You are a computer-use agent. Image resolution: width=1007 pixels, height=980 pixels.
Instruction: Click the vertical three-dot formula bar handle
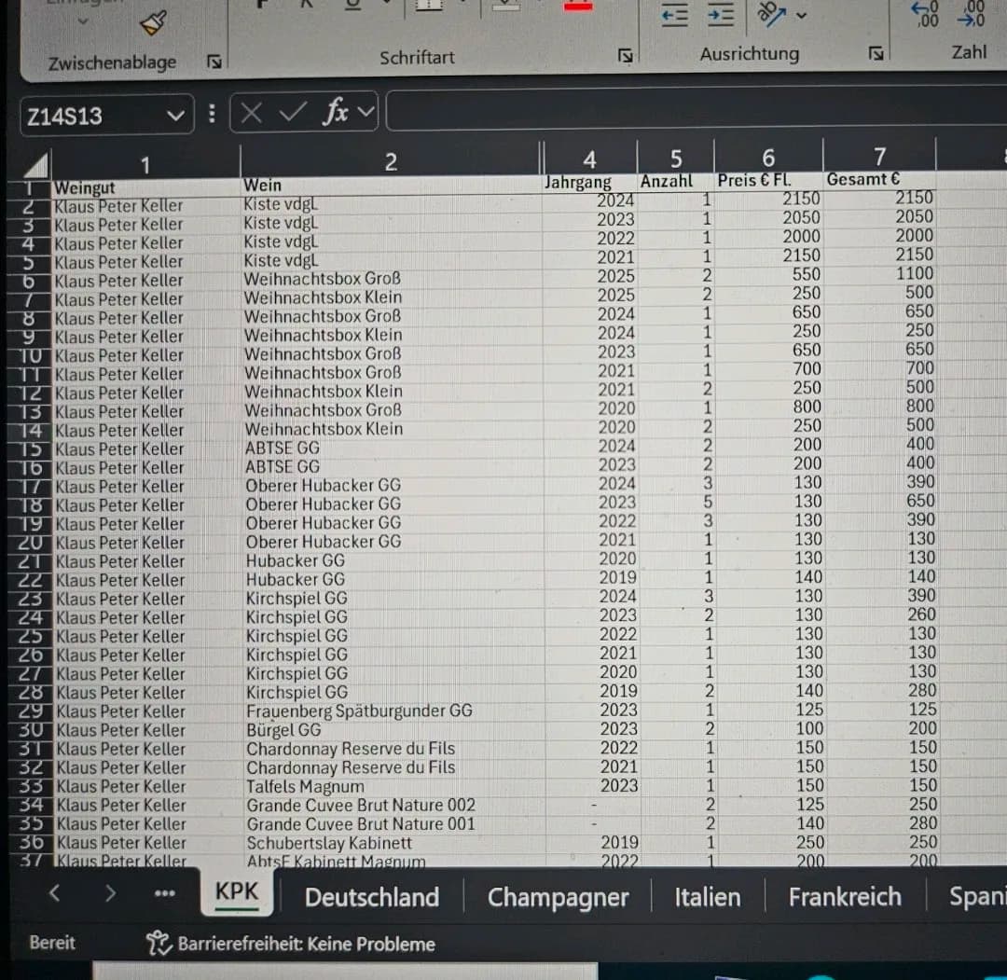click(x=212, y=115)
